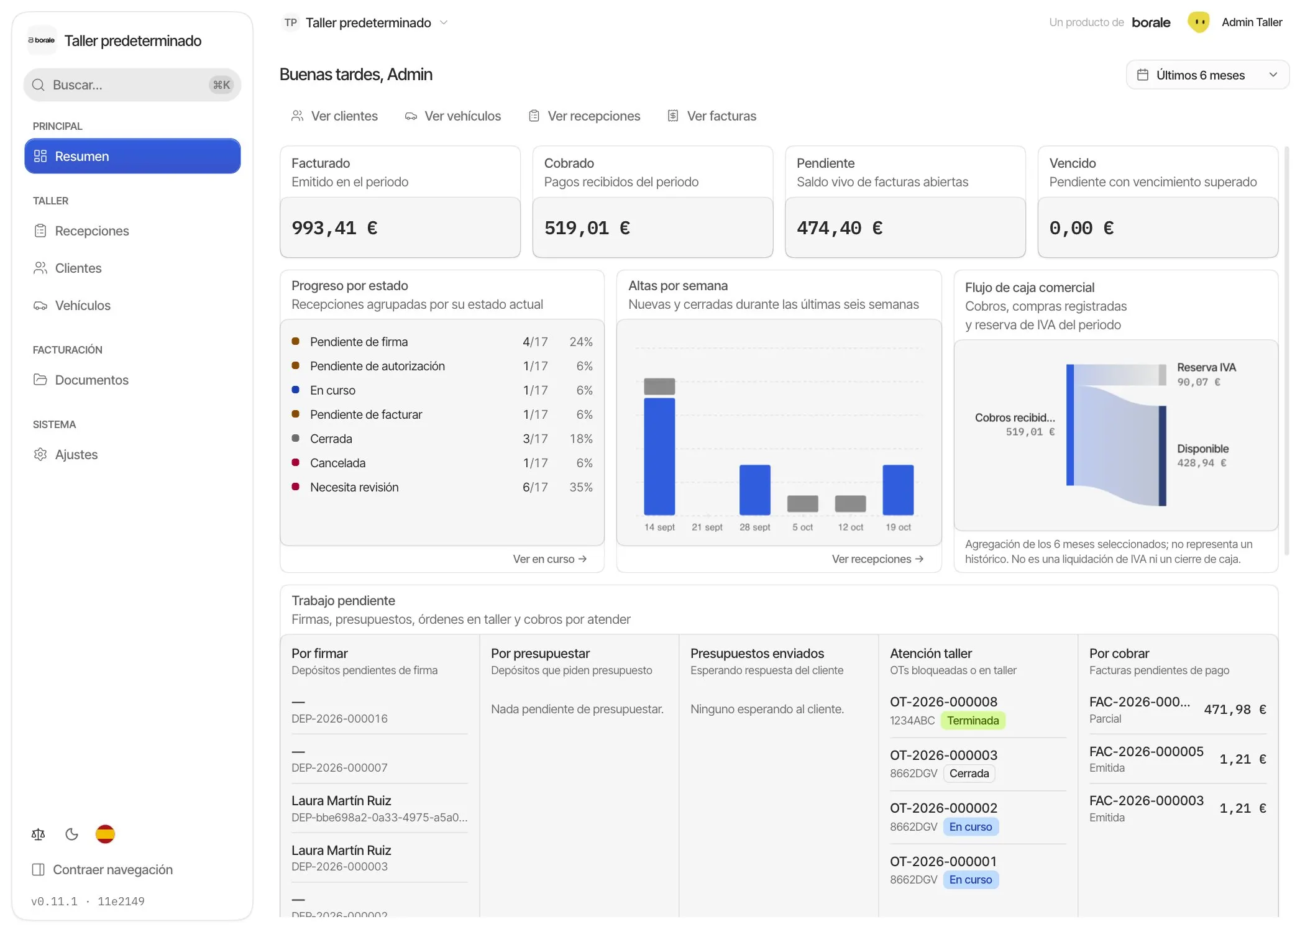Open Documentos under Facturación
The image size is (1305, 932).
coord(132,380)
